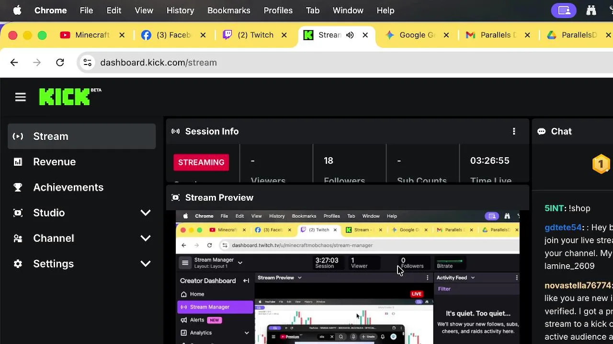The image size is (613, 344).
Task: Reload the dashboard page
Action: pos(60,63)
